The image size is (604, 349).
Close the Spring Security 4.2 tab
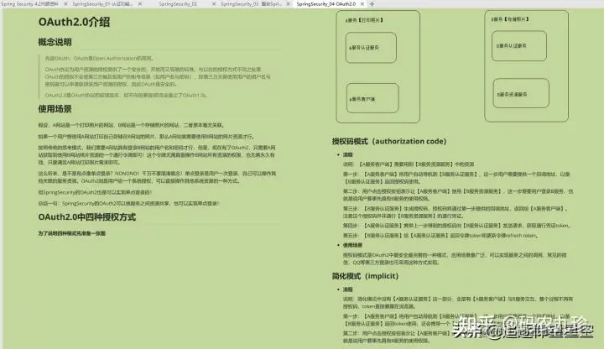[x=65, y=4]
